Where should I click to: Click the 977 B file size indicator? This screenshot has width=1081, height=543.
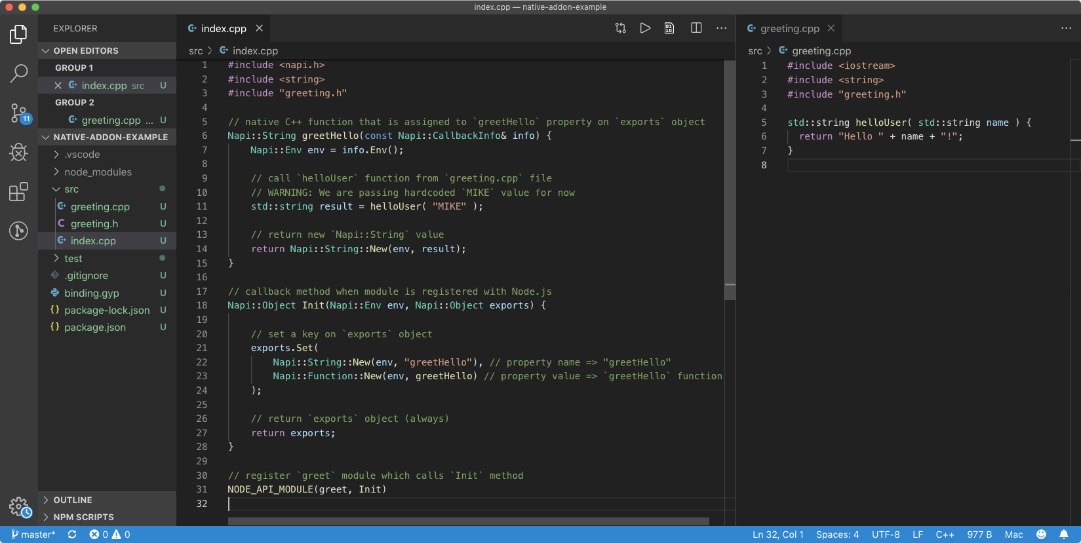click(x=979, y=534)
